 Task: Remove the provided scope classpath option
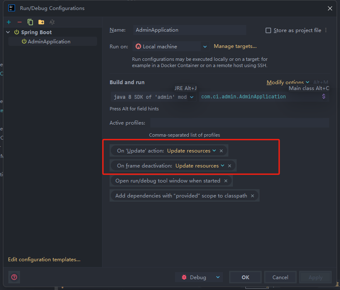[x=252, y=196]
